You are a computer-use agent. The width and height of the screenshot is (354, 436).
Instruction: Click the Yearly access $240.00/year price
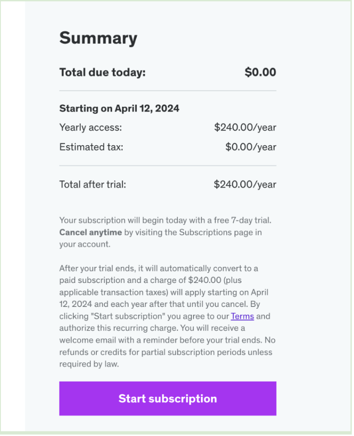pos(245,128)
